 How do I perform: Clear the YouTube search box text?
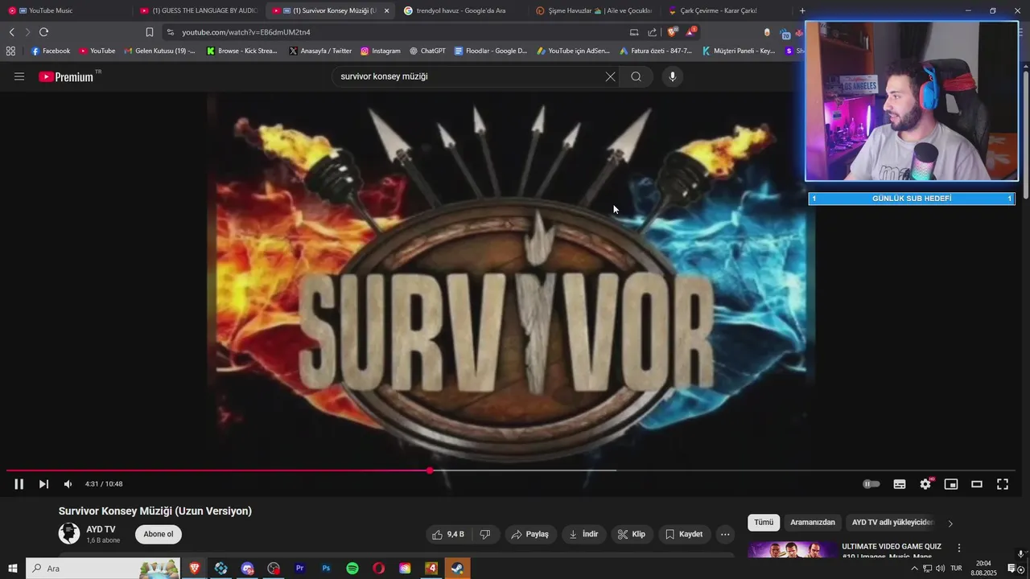[x=610, y=76]
